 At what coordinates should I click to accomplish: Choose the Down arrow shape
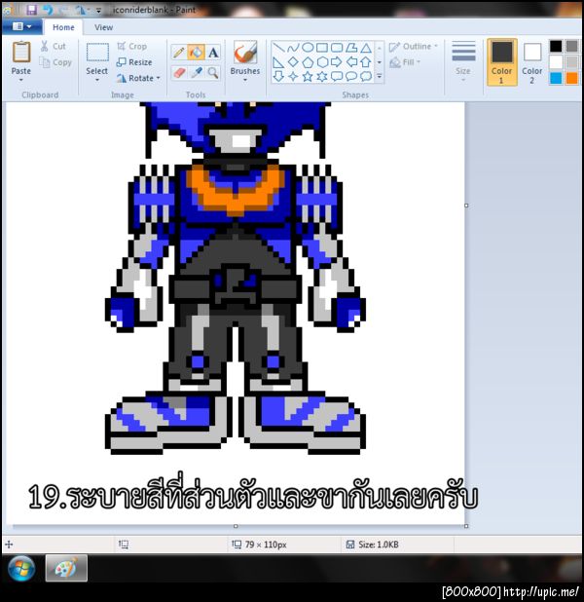(278, 76)
